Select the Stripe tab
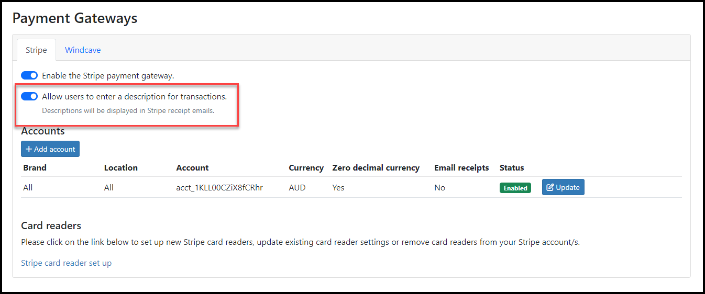 (36, 50)
